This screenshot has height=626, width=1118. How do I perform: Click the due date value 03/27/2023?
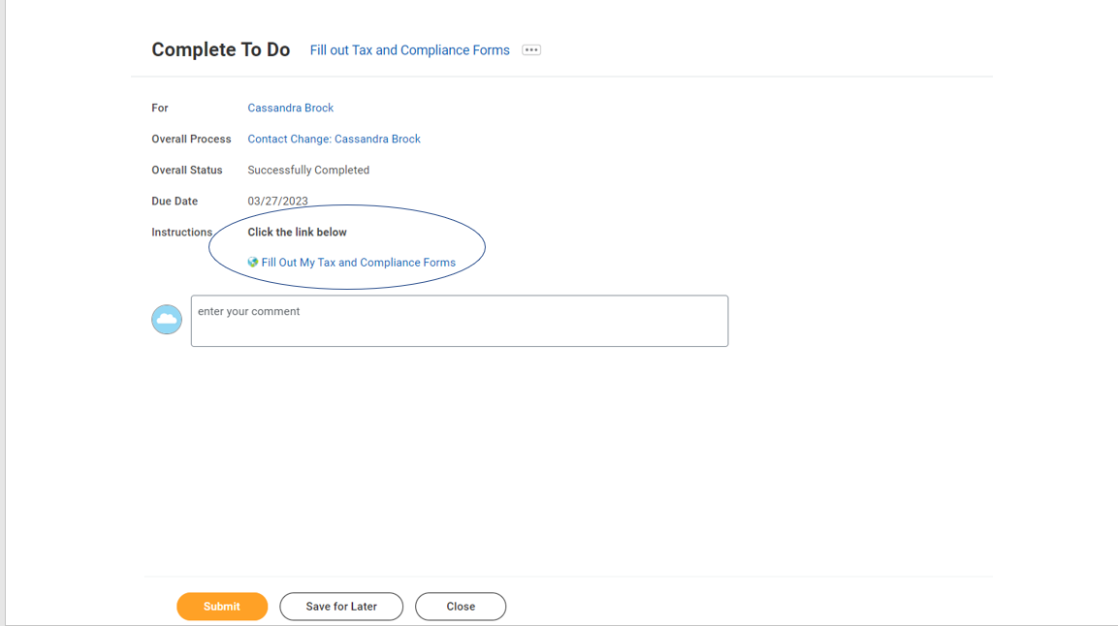pos(277,202)
